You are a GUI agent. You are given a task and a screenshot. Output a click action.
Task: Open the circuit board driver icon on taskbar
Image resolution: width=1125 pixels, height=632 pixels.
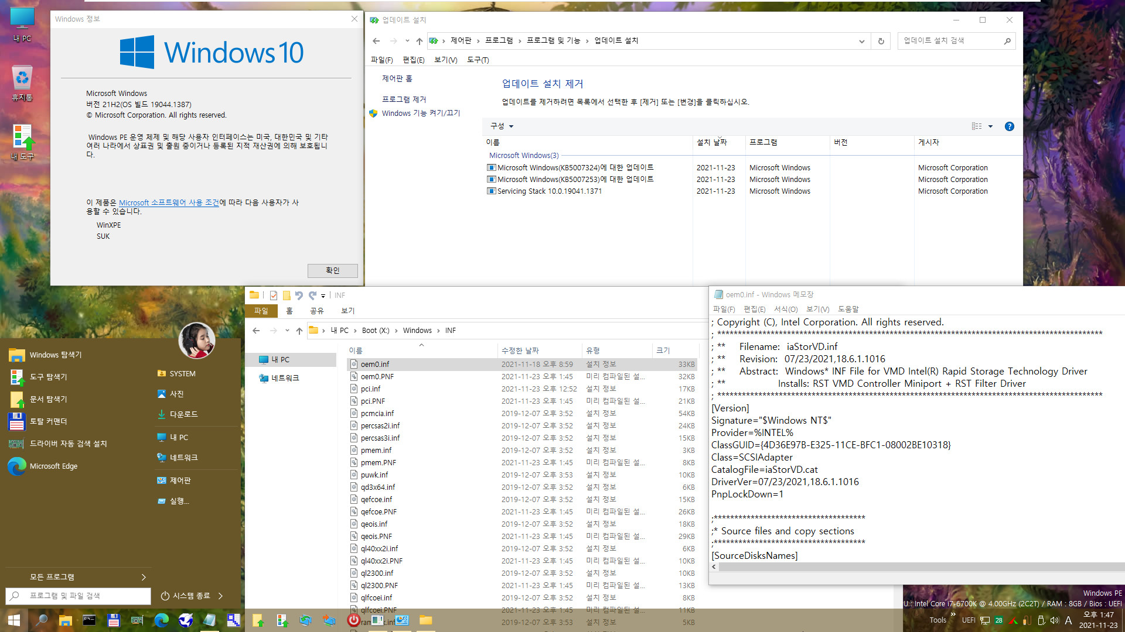click(137, 620)
